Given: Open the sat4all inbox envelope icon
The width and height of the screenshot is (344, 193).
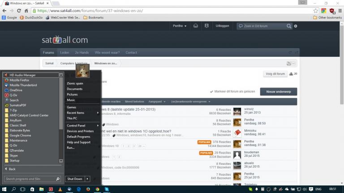Looking at the screenshot, I should pyautogui.click(x=195, y=26).
